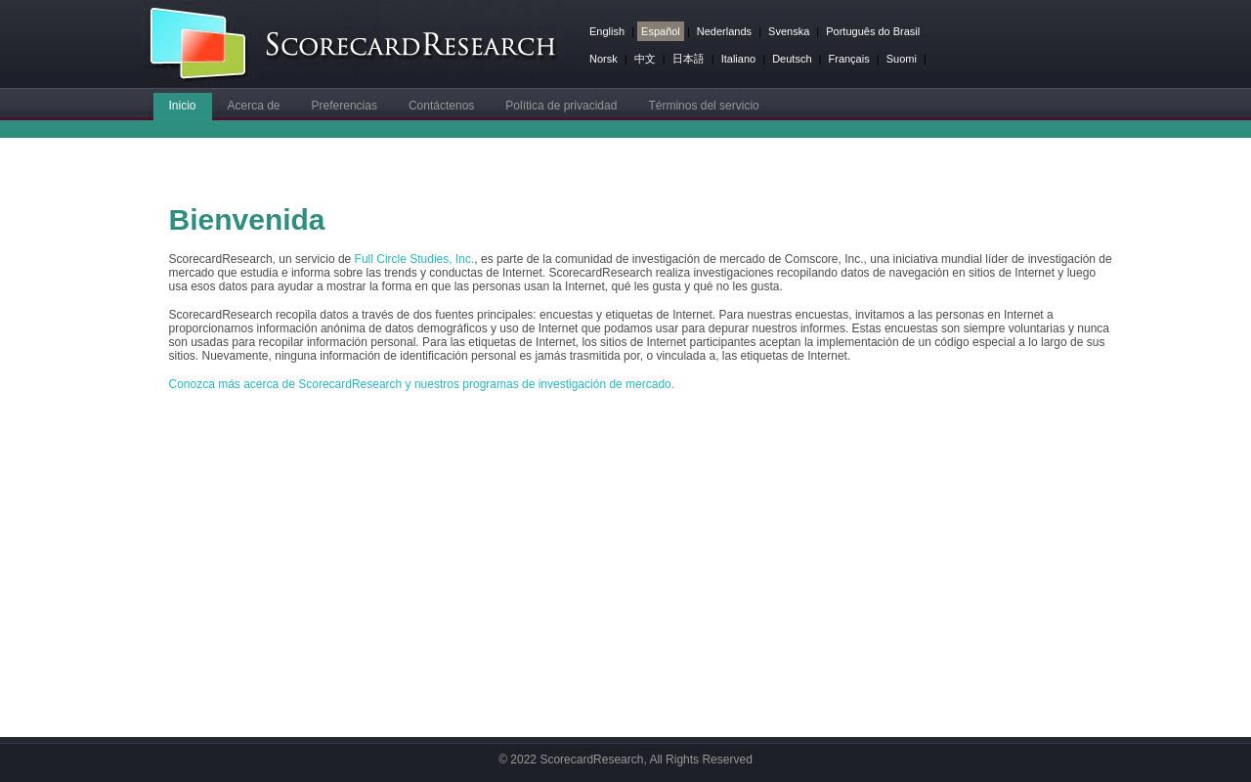Viewport: 1251px width, 782px height.
Task: Click the ScorecardResearch logo icon
Action: click(x=197, y=43)
